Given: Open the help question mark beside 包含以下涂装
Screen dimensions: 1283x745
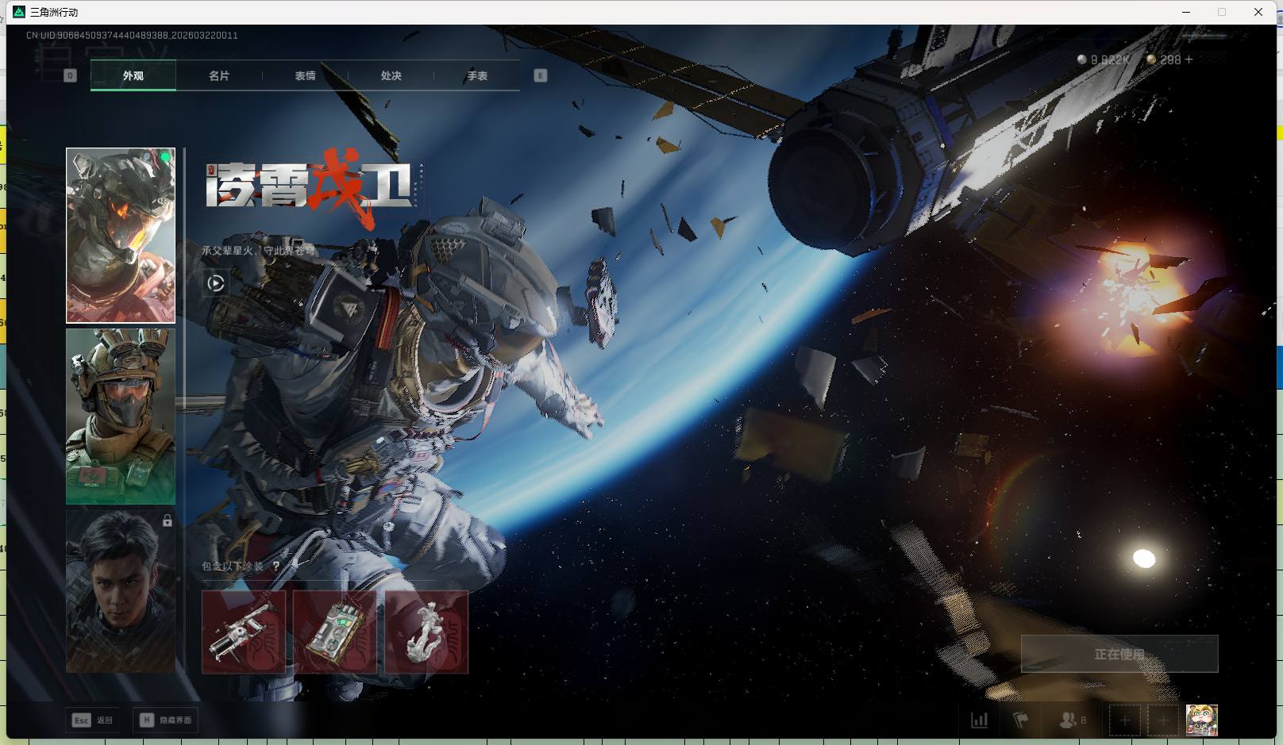Looking at the screenshot, I should [x=275, y=566].
